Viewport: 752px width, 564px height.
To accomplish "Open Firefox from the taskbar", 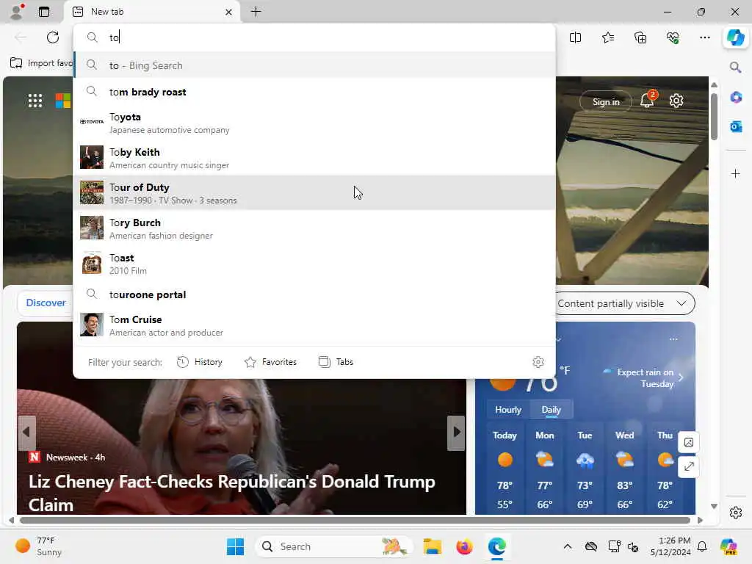I will pos(464,546).
